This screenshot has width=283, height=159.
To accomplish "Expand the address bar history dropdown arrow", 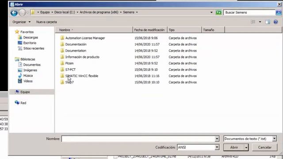I will 211,12.
